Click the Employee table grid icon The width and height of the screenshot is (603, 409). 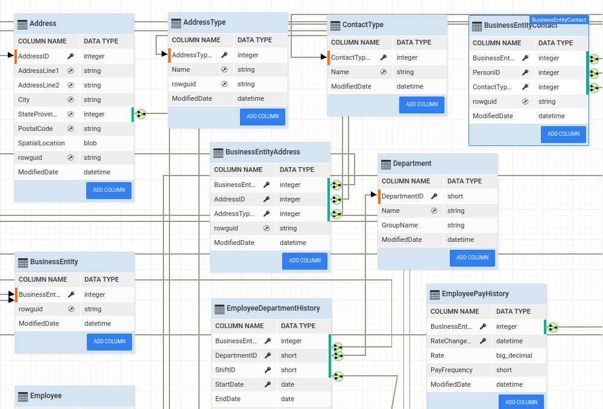click(x=23, y=396)
